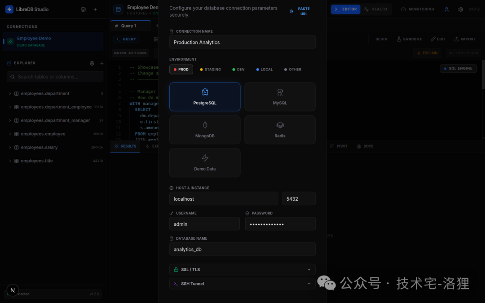485x303 pixels.
Task: Expand employees.title table node
Action: pos(10,161)
